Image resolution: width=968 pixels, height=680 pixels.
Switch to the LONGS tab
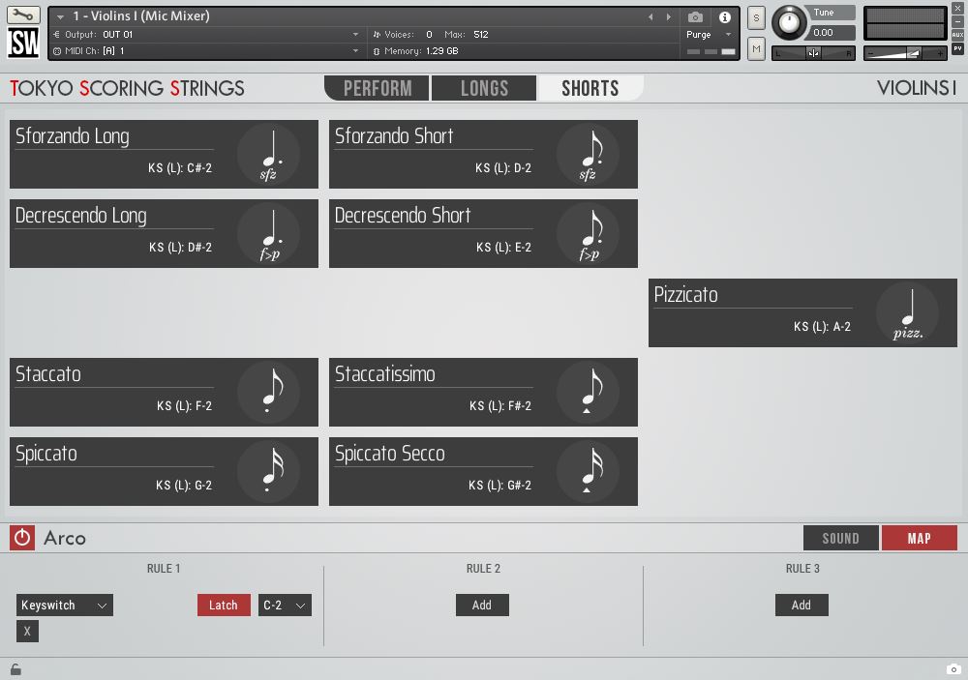[x=484, y=88]
